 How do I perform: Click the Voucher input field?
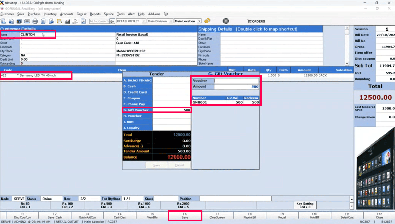236,81
